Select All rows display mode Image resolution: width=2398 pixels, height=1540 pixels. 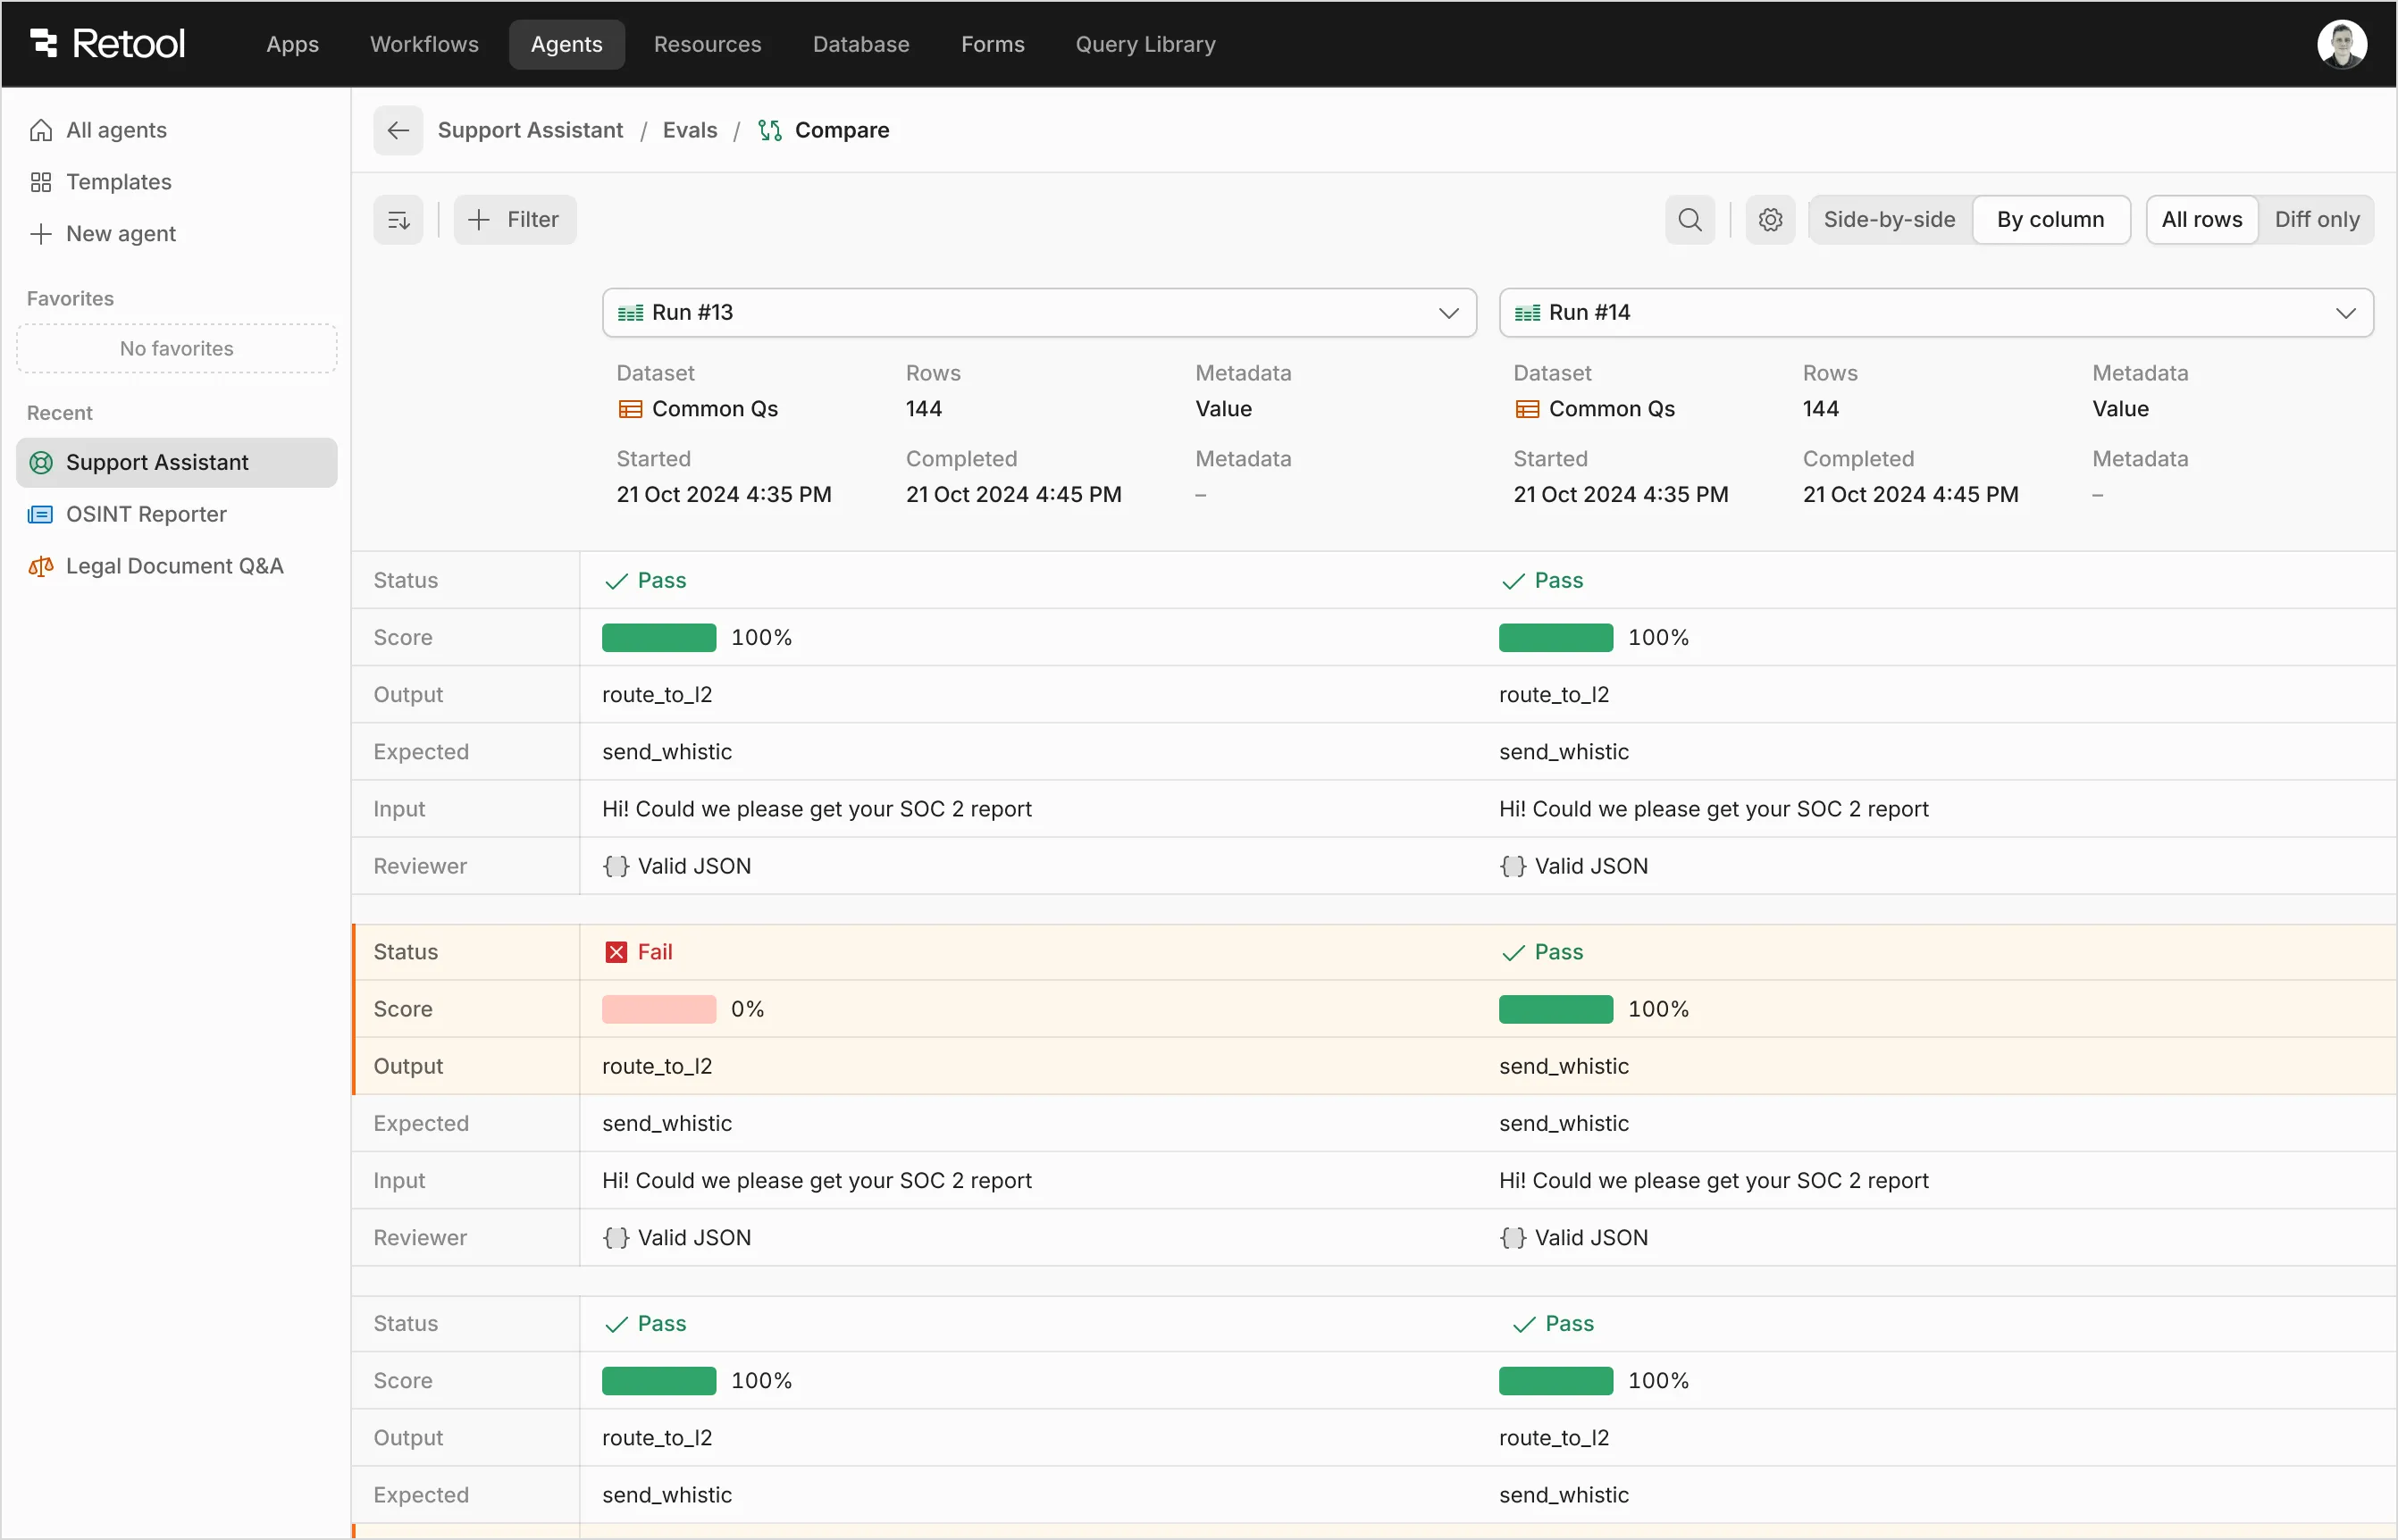pyautogui.click(x=2201, y=219)
